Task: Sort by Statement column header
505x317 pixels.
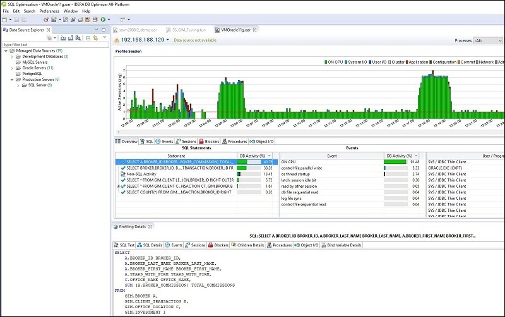Action: pyautogui.click(x=176, y=156)
